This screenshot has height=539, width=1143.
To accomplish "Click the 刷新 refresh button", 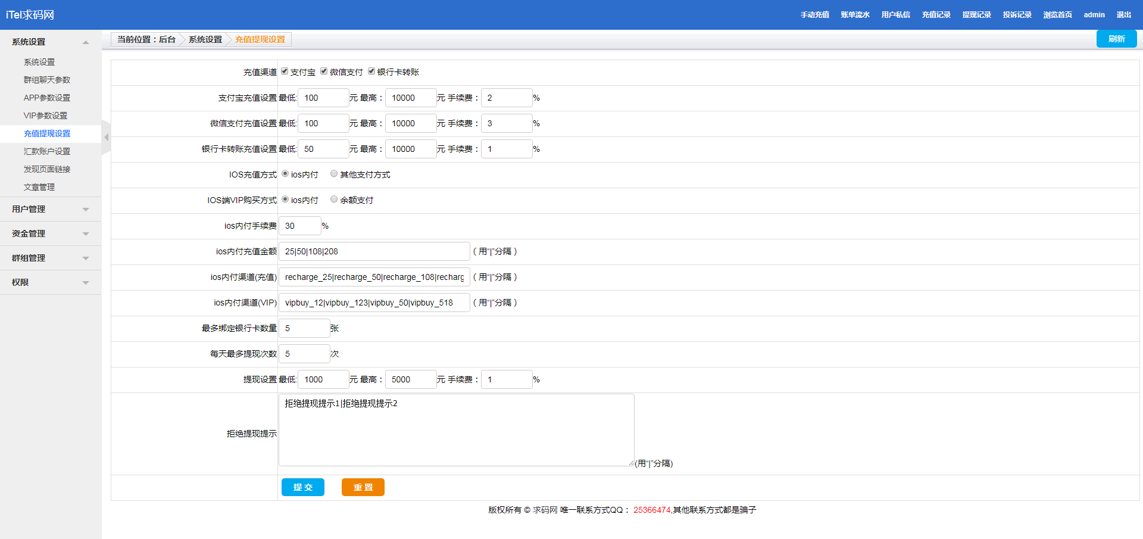I will click(x=1116, y=39).
